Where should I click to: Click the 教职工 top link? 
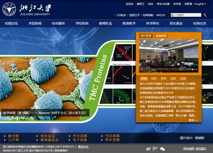(141, 4)
